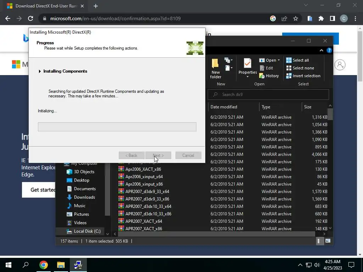This screenshot has width=363, height=272.
Task: Expand the Properties dropdown arrow
Action: 247,77
